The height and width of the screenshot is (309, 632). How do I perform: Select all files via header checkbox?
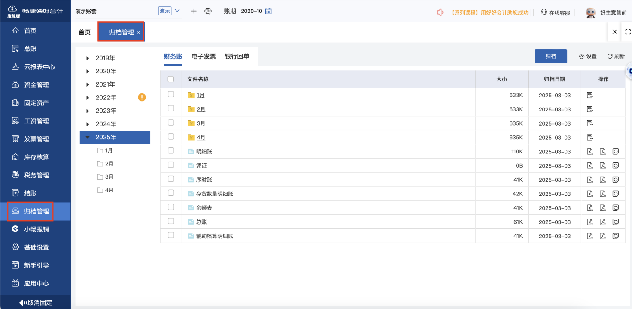pyautogui.click(x=171, y=79)
